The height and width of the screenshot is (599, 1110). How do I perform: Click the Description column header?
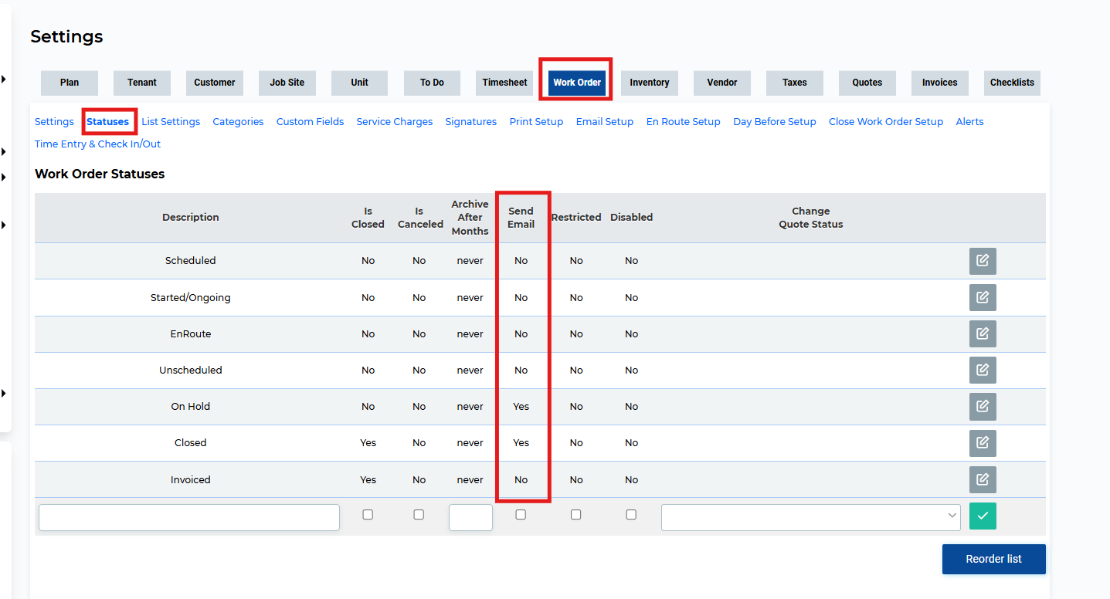191,218
